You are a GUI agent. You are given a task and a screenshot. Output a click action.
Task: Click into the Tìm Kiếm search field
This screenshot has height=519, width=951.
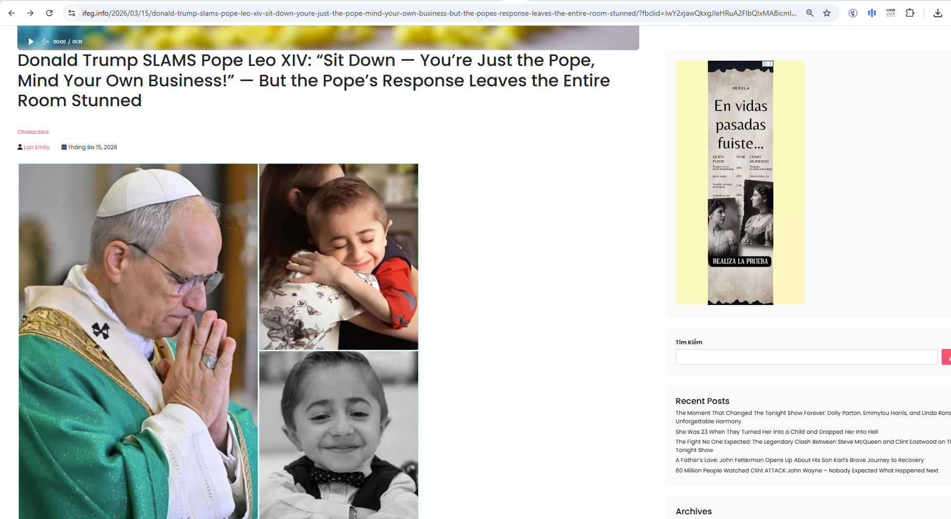click(x=806, y=357)
